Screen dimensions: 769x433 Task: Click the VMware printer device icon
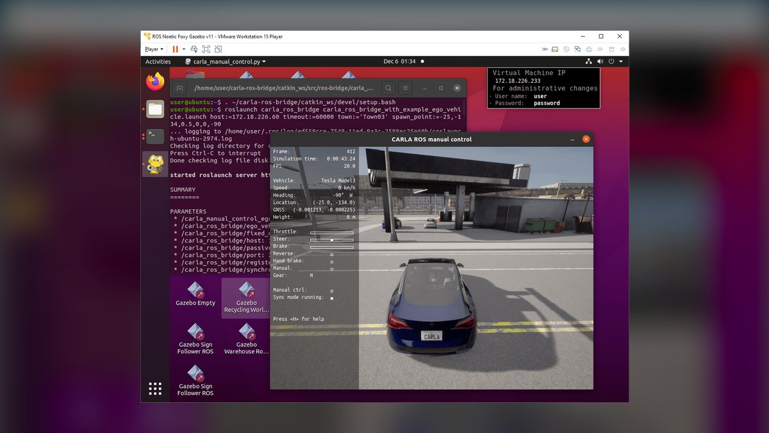[x=590, y=49]
